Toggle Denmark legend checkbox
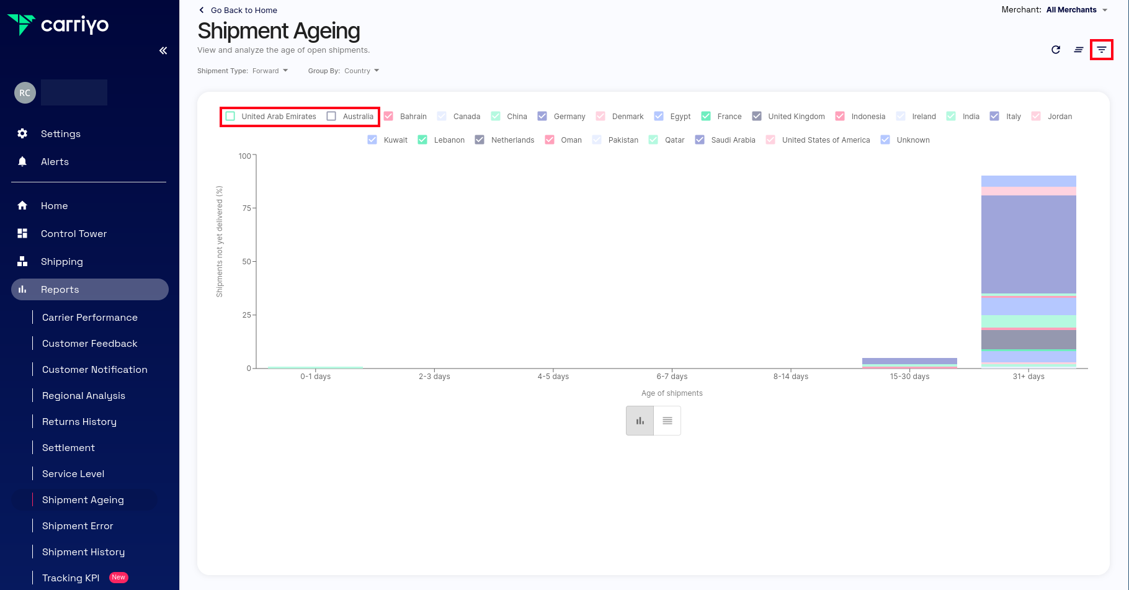Screen dimensions: 1129x590 [x=600, y=116]
